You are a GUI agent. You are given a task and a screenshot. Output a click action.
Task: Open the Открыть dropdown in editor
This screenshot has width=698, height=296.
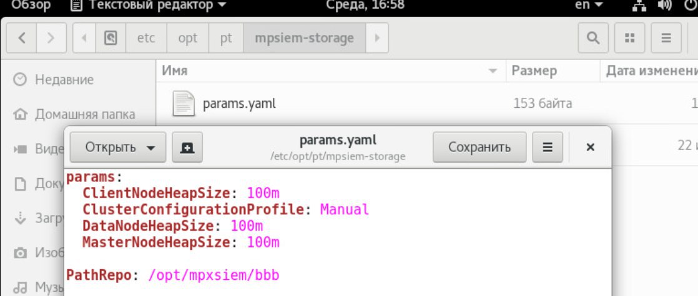point(118,147)
